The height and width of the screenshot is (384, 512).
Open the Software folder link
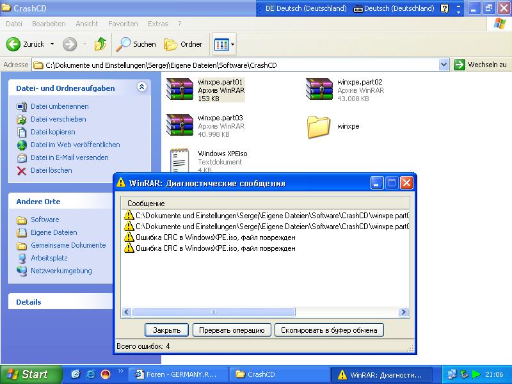point(45,220)
